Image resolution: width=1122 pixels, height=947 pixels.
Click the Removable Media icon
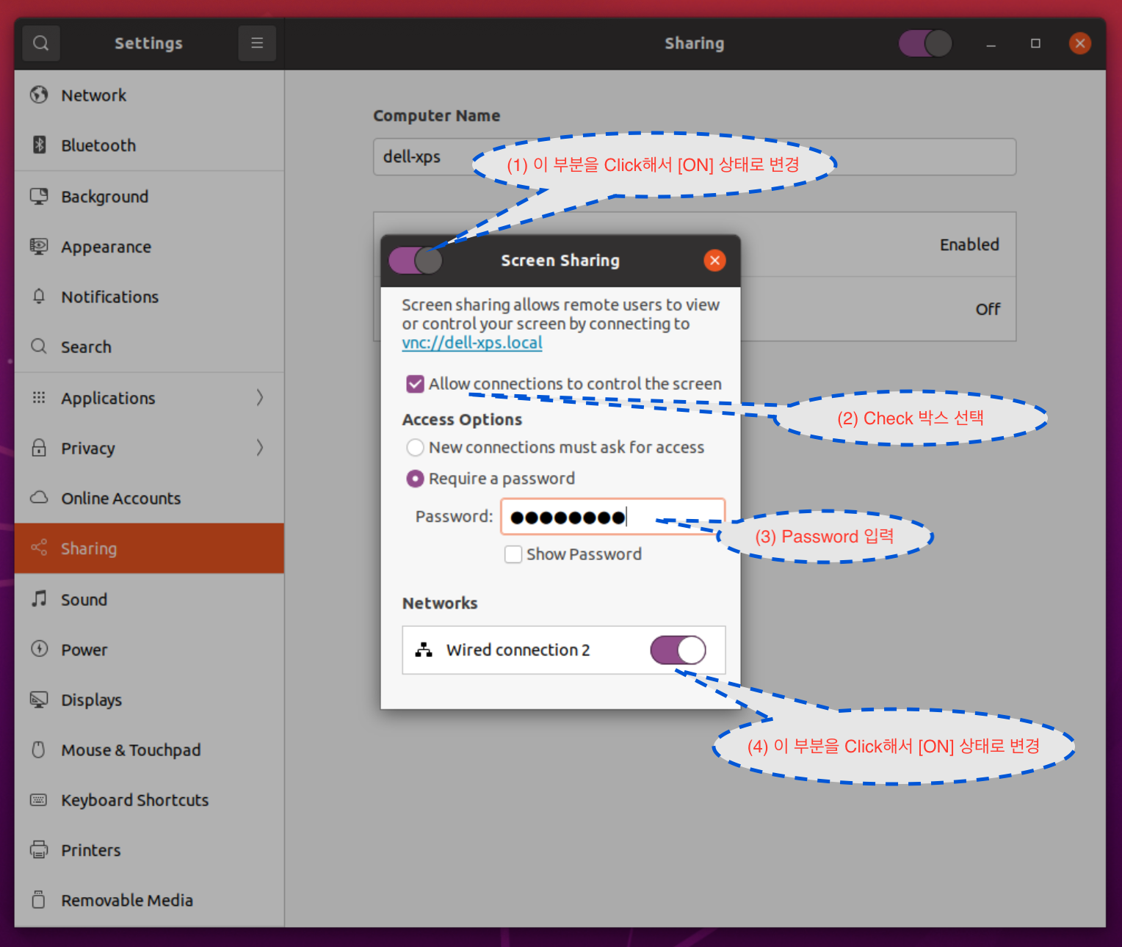(39, 899)
